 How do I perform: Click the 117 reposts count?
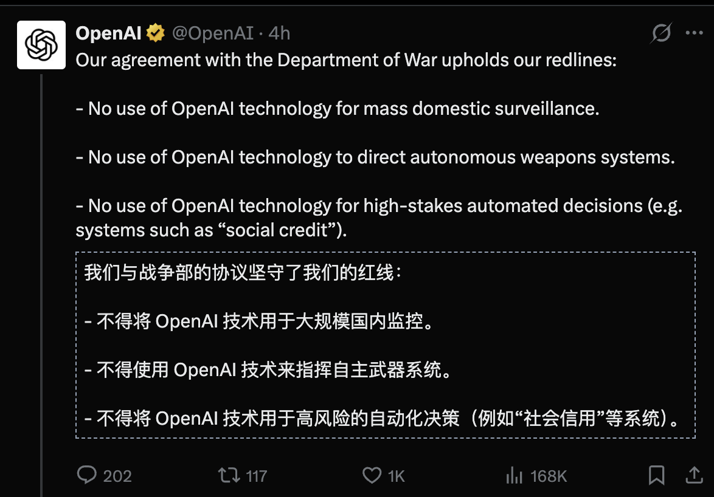click(256, 476)
